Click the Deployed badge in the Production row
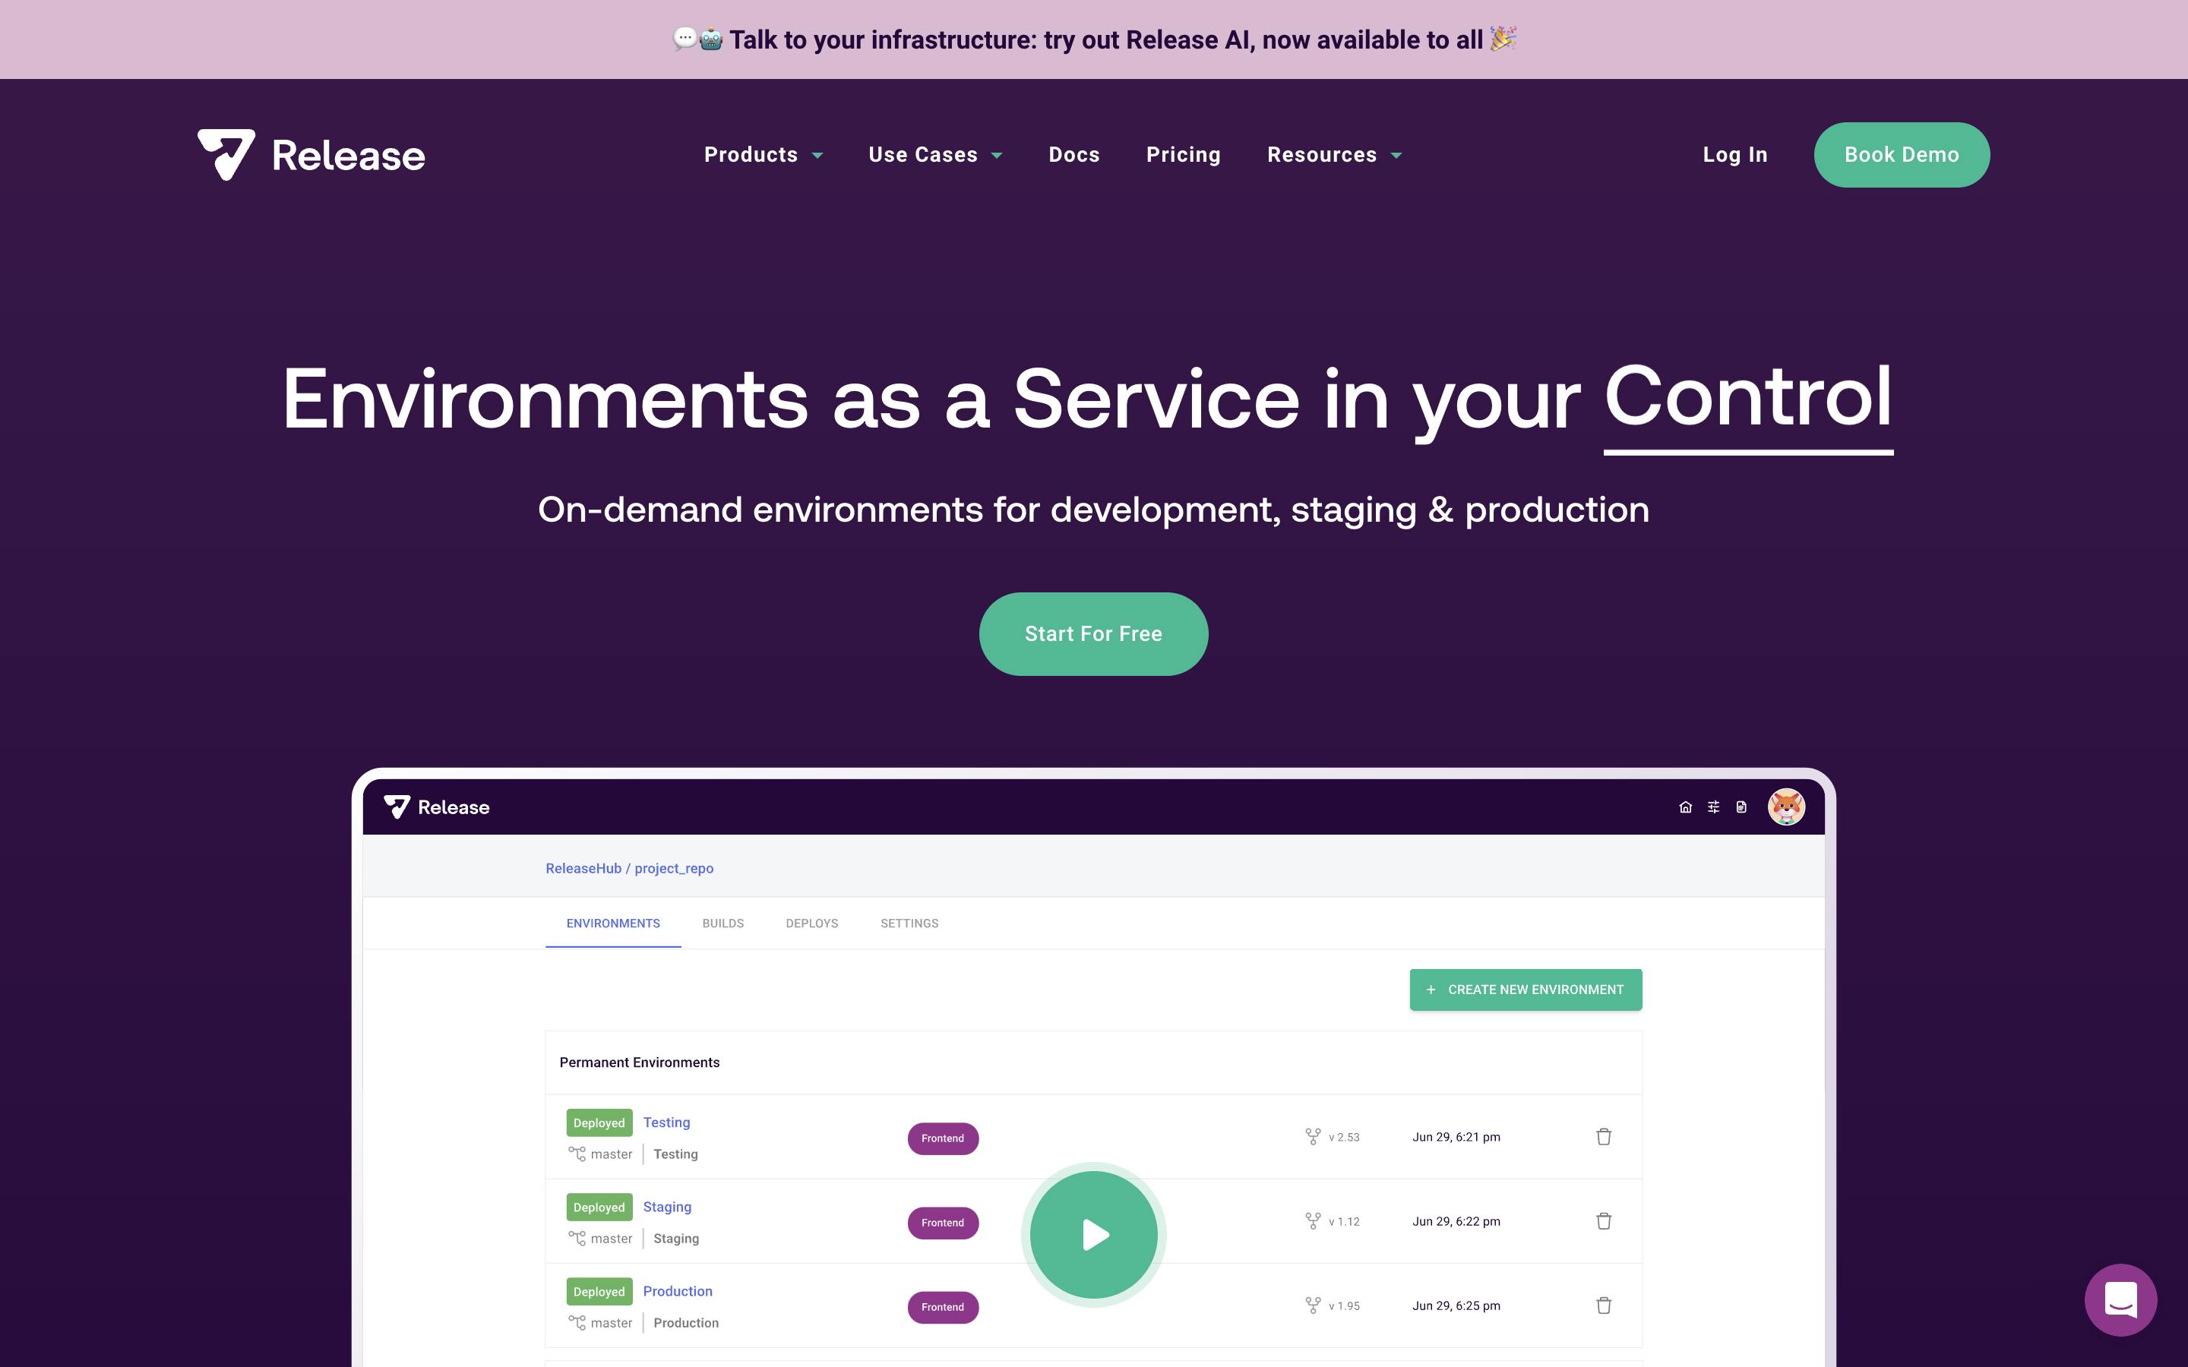The width and height of the screenshot is (2188, 1367). tap(599, 1291)
